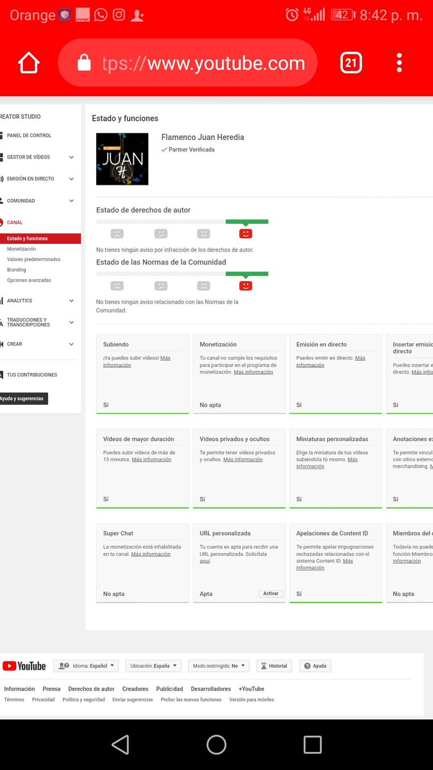
Task: Open Panel de control in sidebar
Action: [29, 135]
